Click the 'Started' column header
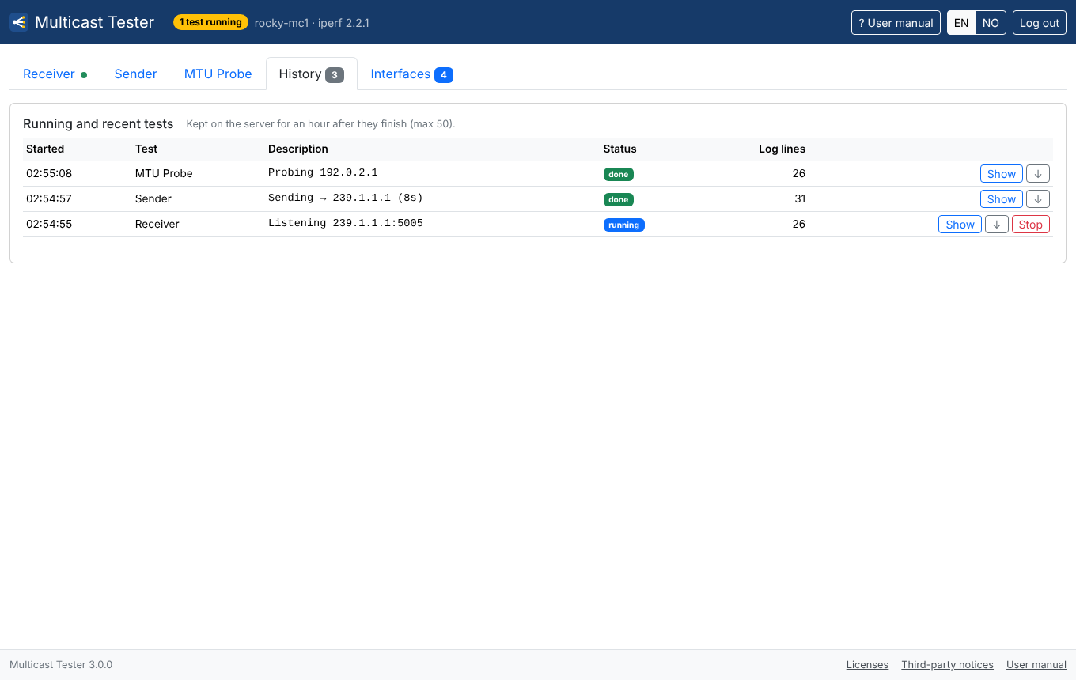The height and width of the screenshot is (680, 1076). (45, 149)
